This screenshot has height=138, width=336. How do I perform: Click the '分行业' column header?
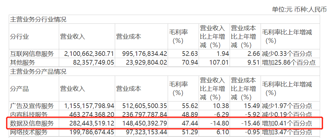[19, 37]
